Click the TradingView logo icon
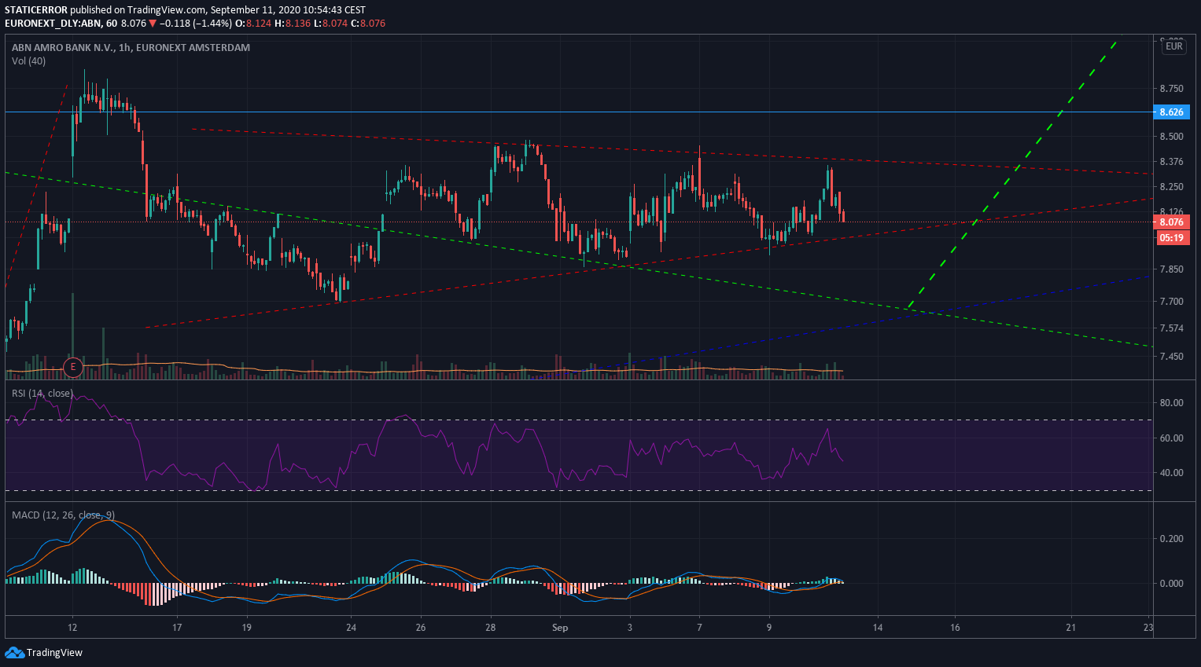The height and width of the screenshot is (667, 1201). [x=14, y=652]
